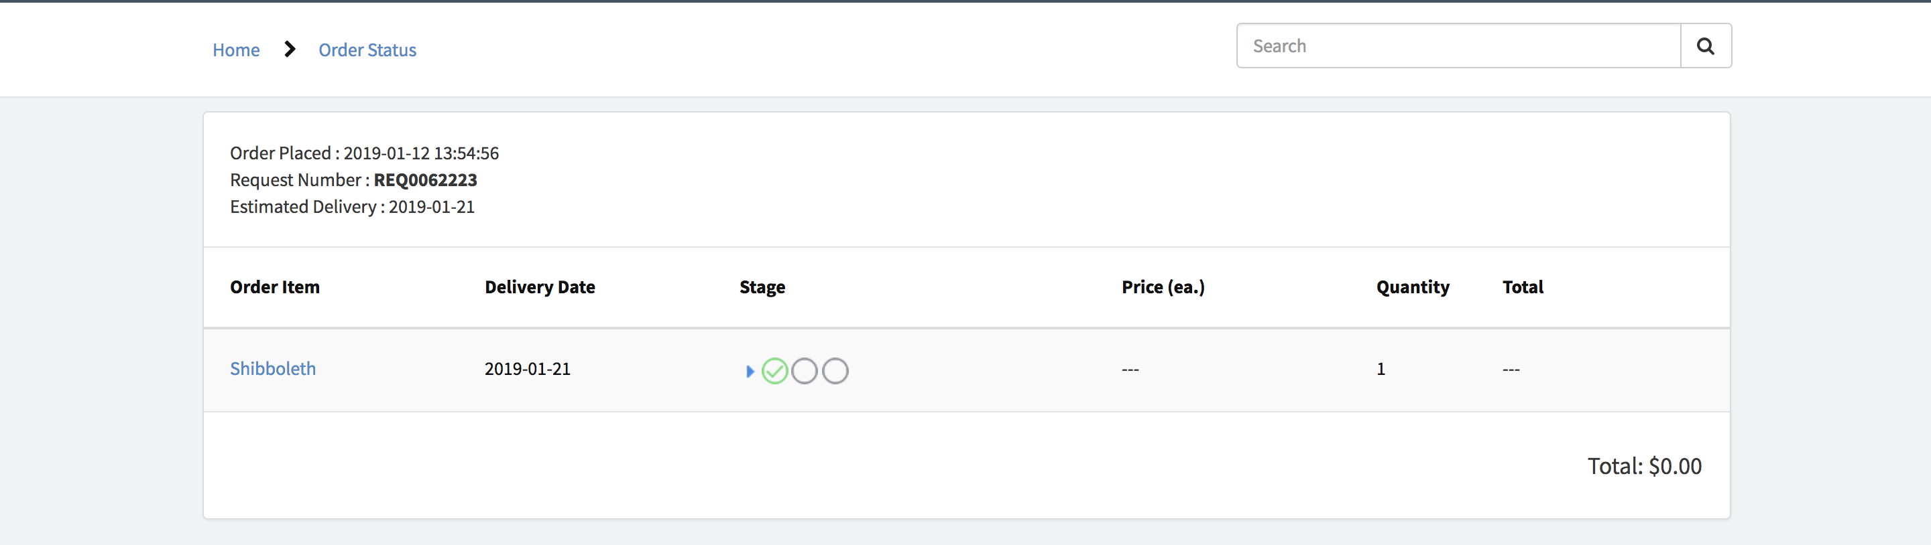Click the third empty stage circle
The width and height of the screenshot is (1931, 545).
click(x=835, y=372)
